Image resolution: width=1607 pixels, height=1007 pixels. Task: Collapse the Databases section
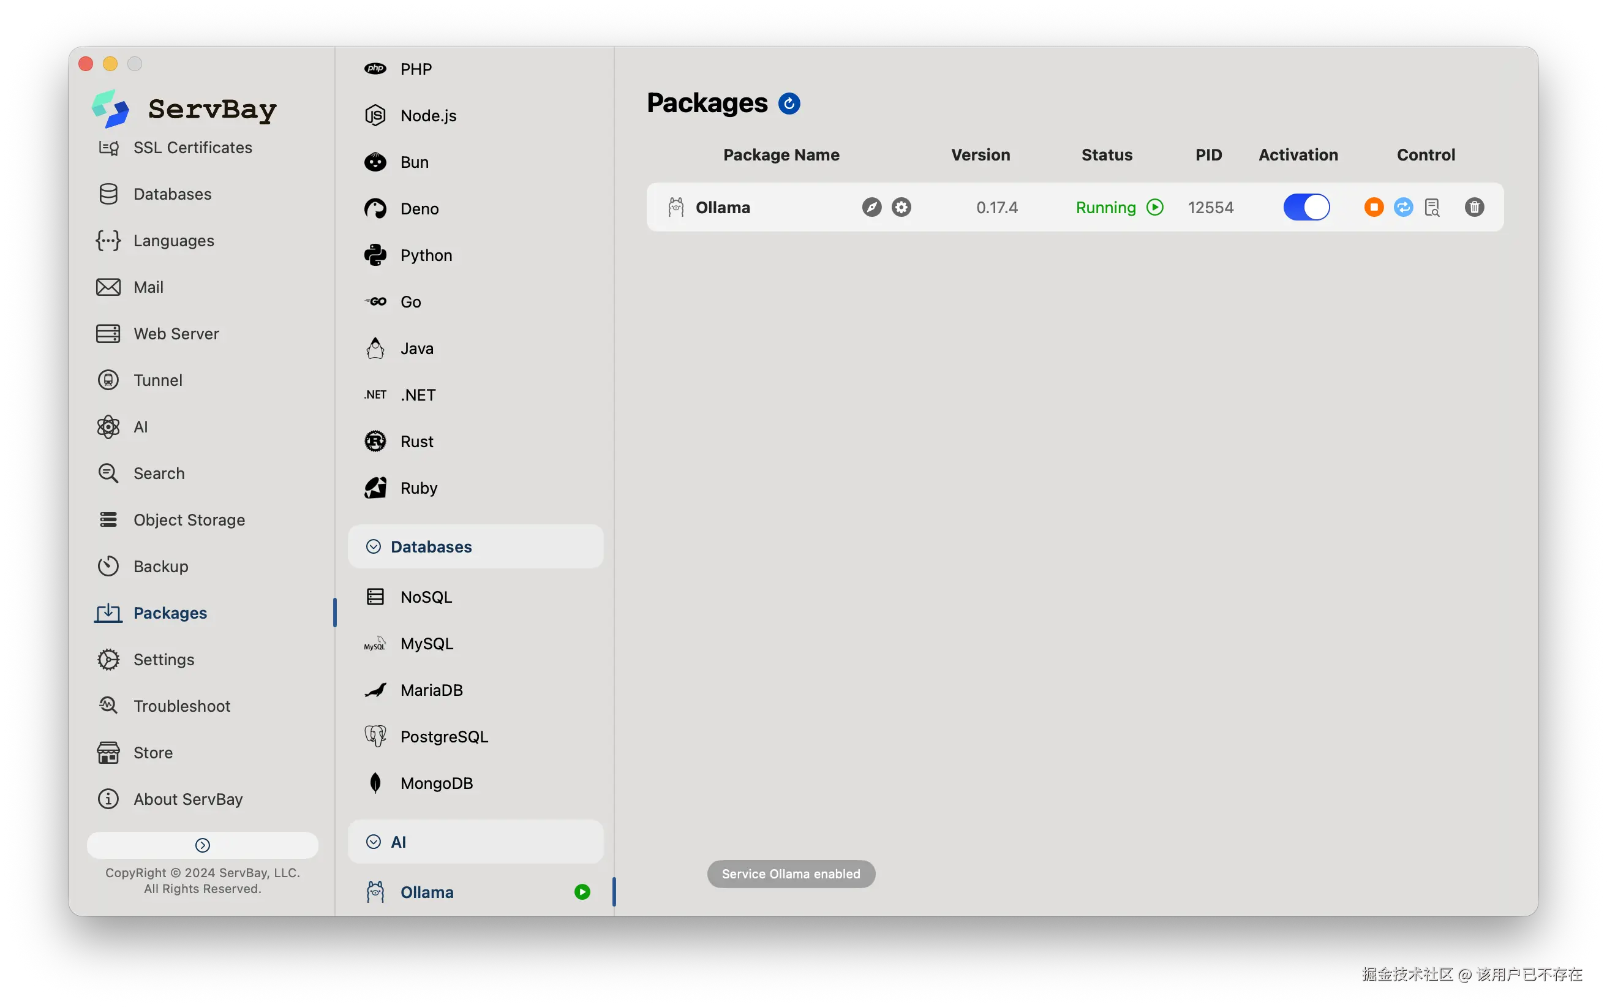coord(374,546)
